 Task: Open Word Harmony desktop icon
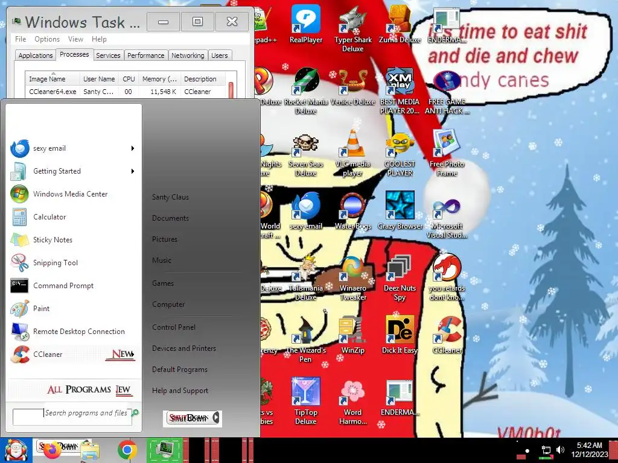[x=352, y=402]
